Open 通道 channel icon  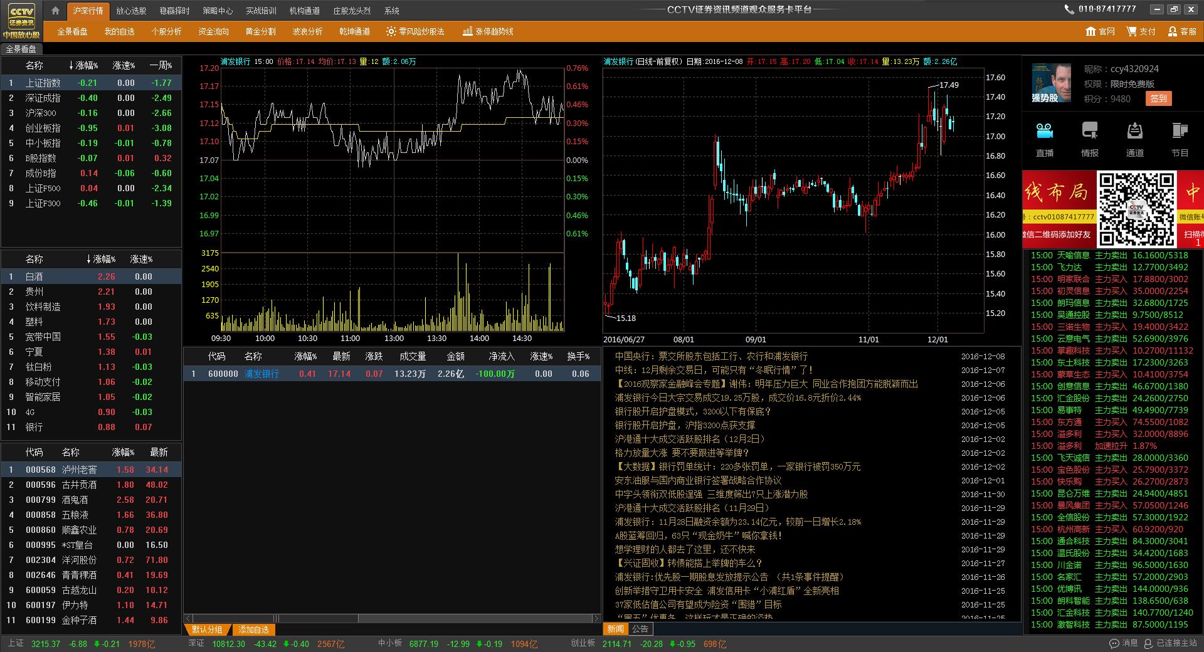pos(1135,131)
